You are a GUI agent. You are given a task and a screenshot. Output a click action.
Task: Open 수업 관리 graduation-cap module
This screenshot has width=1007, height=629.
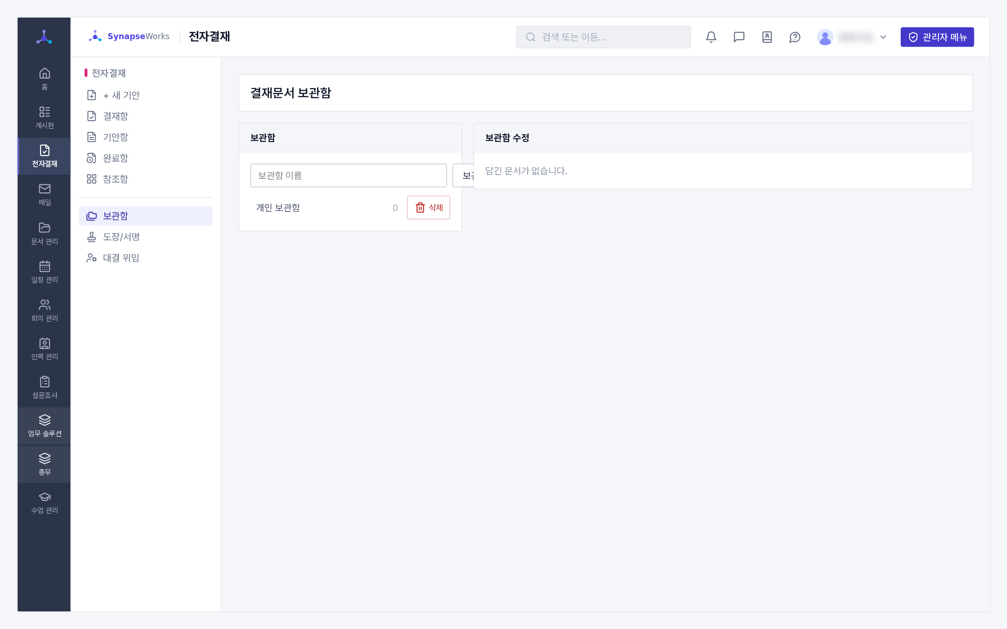[x=44, y=503]
